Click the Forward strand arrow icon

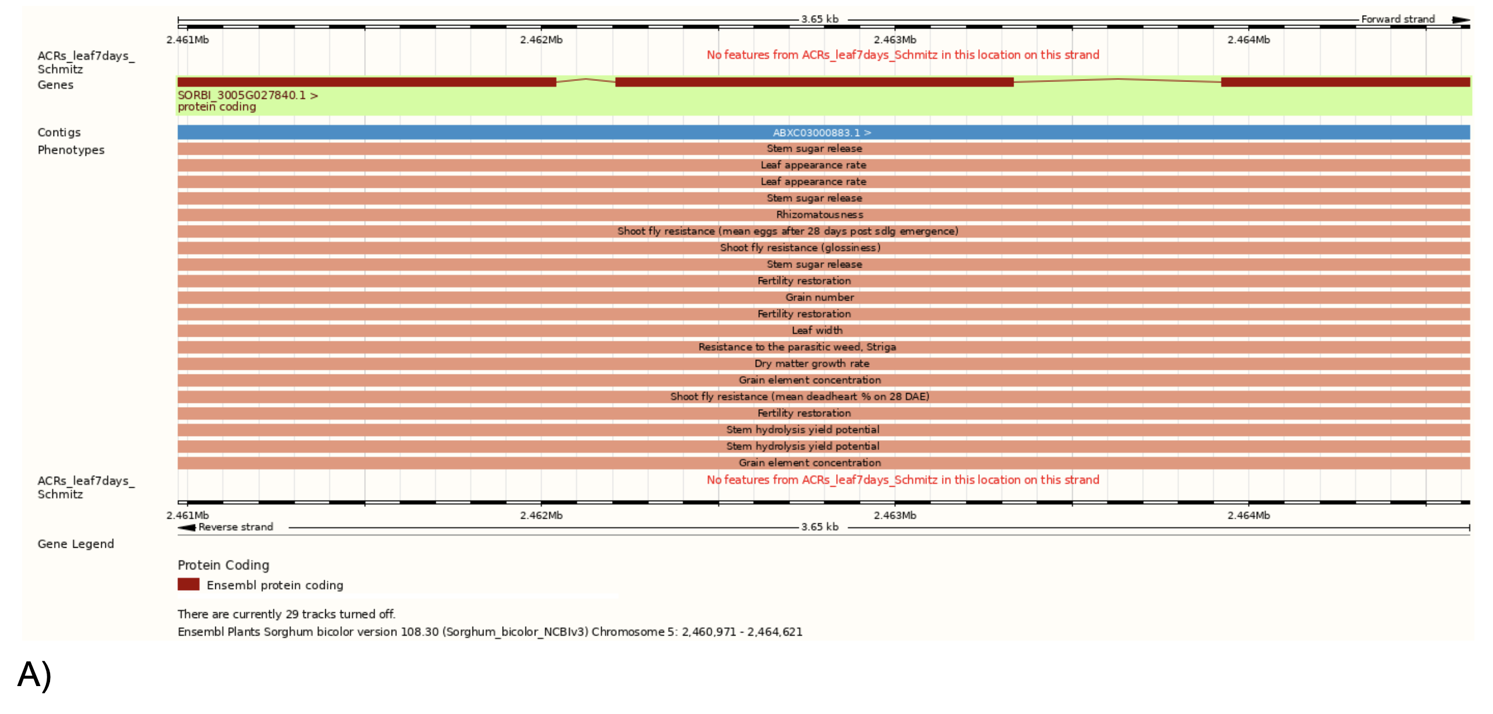[1460, 20]
